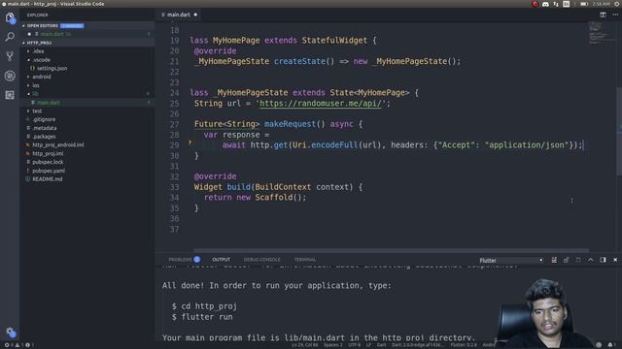Click the editor horizontal scrollbar

(391, 250)
